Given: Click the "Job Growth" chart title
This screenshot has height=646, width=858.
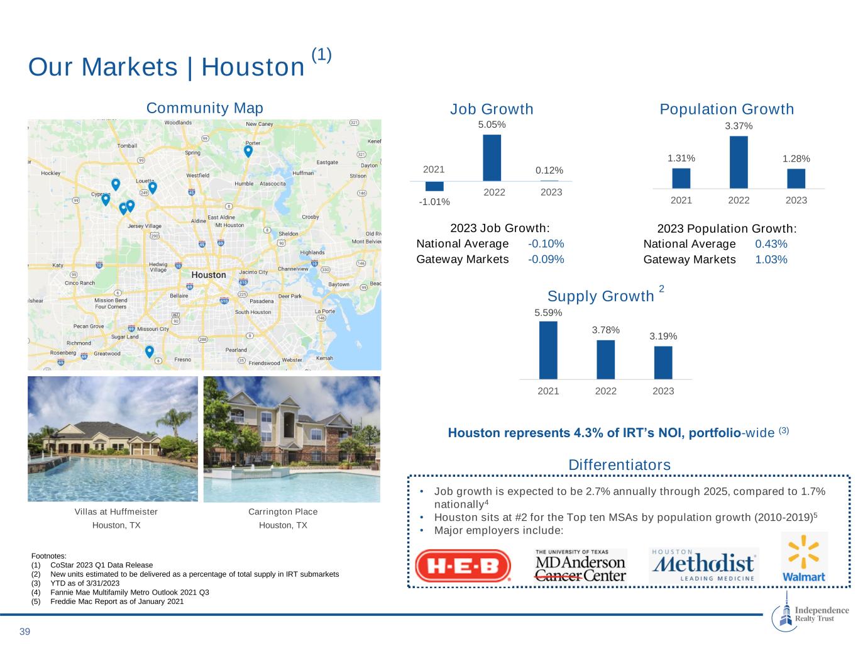Looking at the screenshot, I should [x=492, y=109].
